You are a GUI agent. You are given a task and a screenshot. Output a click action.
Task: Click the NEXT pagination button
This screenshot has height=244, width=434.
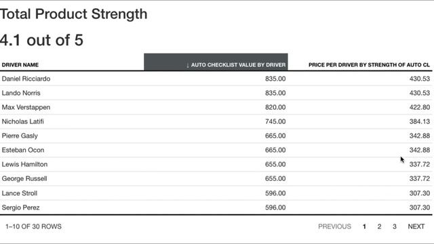[x=416, y=226]
